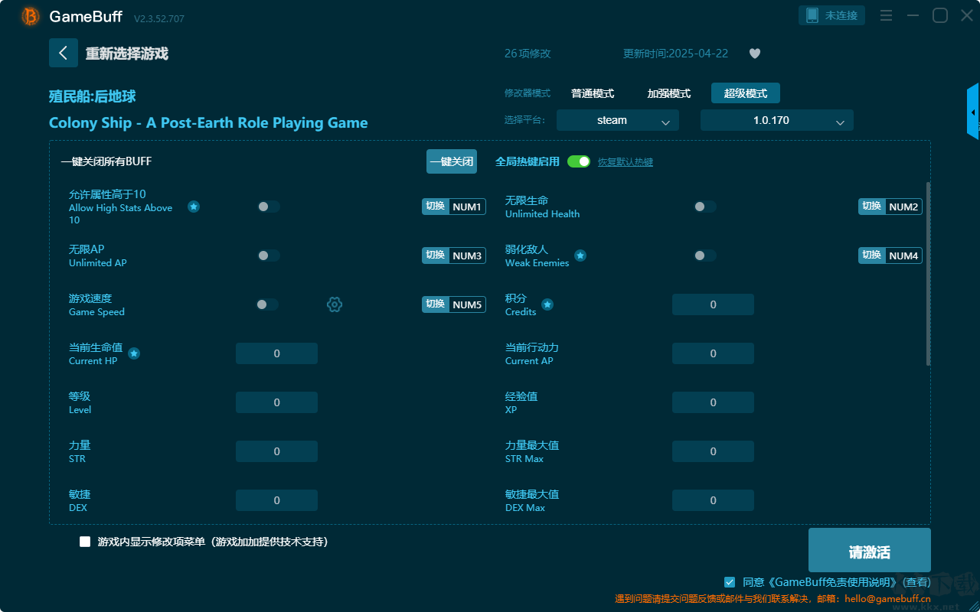Click the Colony Ship game title text
Viewport: 980px width, 612px height.
[208, 122]
